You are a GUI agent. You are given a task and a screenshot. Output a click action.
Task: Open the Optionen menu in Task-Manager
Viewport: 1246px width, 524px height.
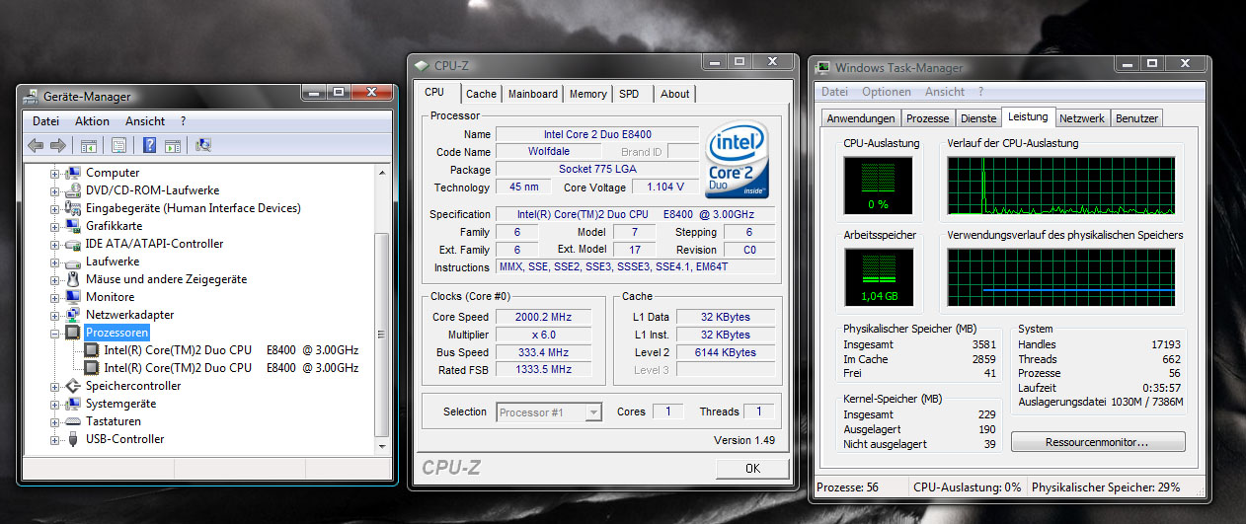887,92
